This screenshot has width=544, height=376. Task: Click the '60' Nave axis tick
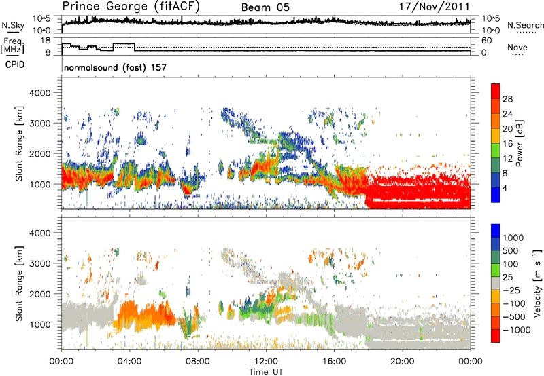(487, 41)
